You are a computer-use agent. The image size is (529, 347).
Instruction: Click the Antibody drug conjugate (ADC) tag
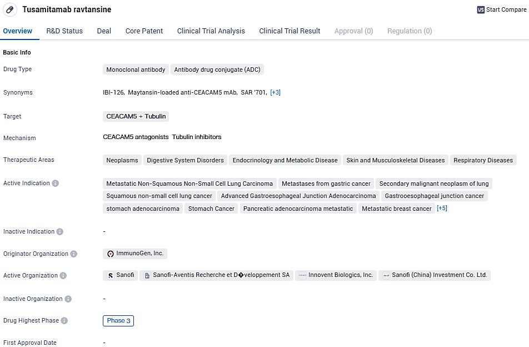coord(217,70)
